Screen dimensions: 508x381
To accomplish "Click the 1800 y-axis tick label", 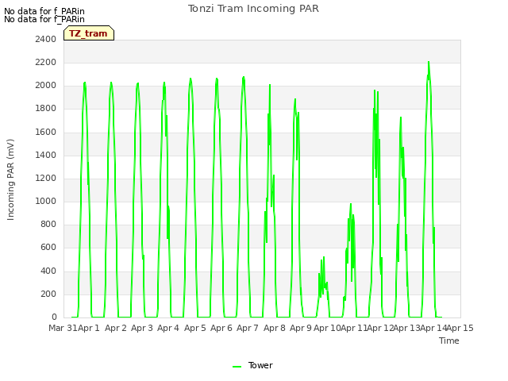I will point(46,108).
